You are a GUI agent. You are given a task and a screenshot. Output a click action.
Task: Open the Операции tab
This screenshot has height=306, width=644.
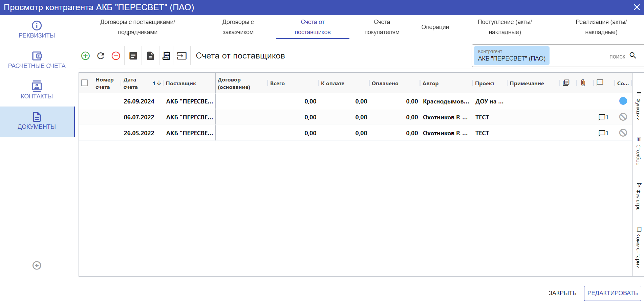[435, 27]
